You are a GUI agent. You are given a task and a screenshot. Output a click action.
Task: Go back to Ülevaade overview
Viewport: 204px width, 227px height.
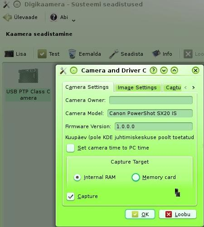pos(20,17)
